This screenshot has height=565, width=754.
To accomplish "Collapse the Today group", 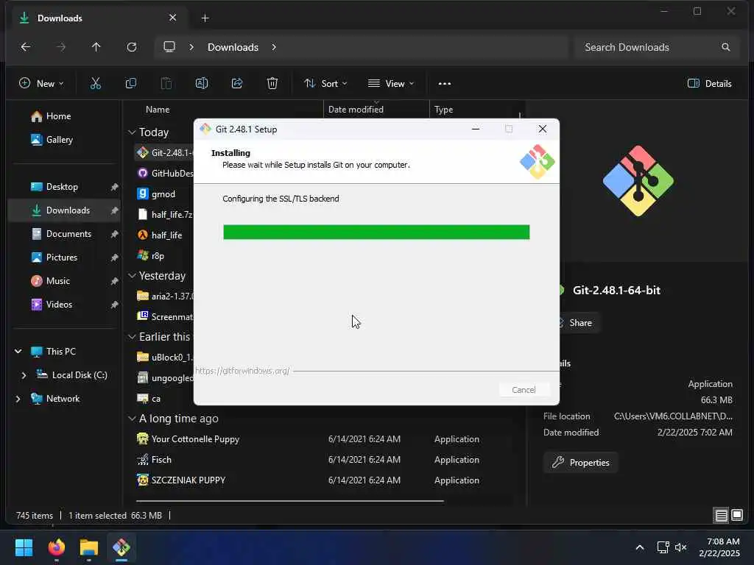I will [x=132, y=132].
